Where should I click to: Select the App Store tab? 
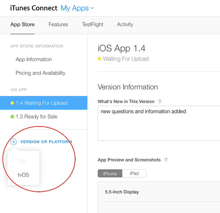tap(23, 24)
